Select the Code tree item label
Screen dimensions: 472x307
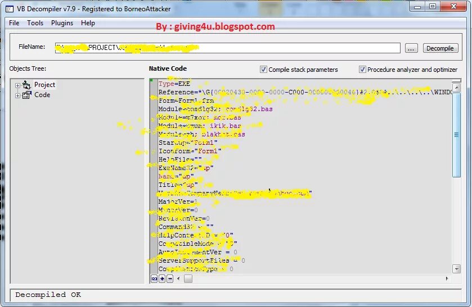42,95
